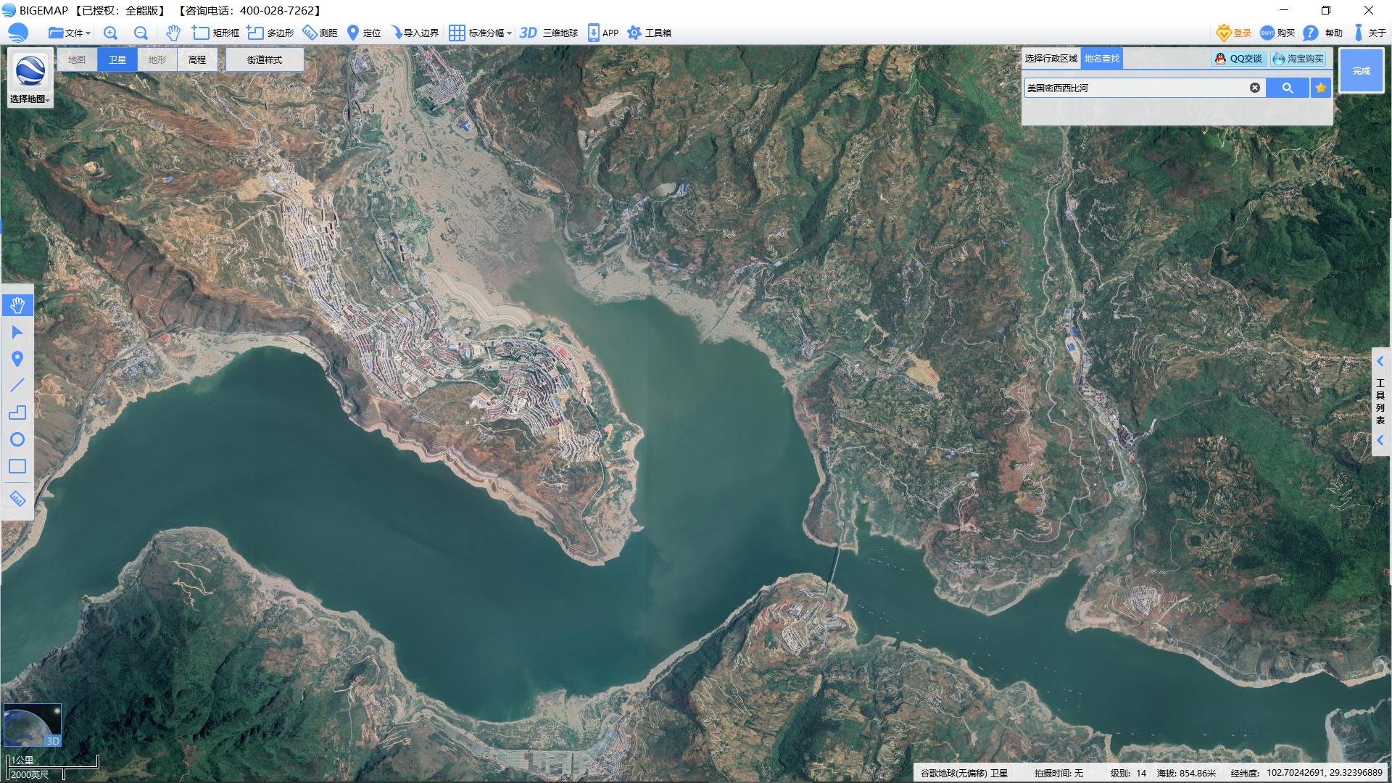Viewport: 1392px width, 783px height.
Task: Switch to the 选择行政区域 tab
Action: 1051,59
